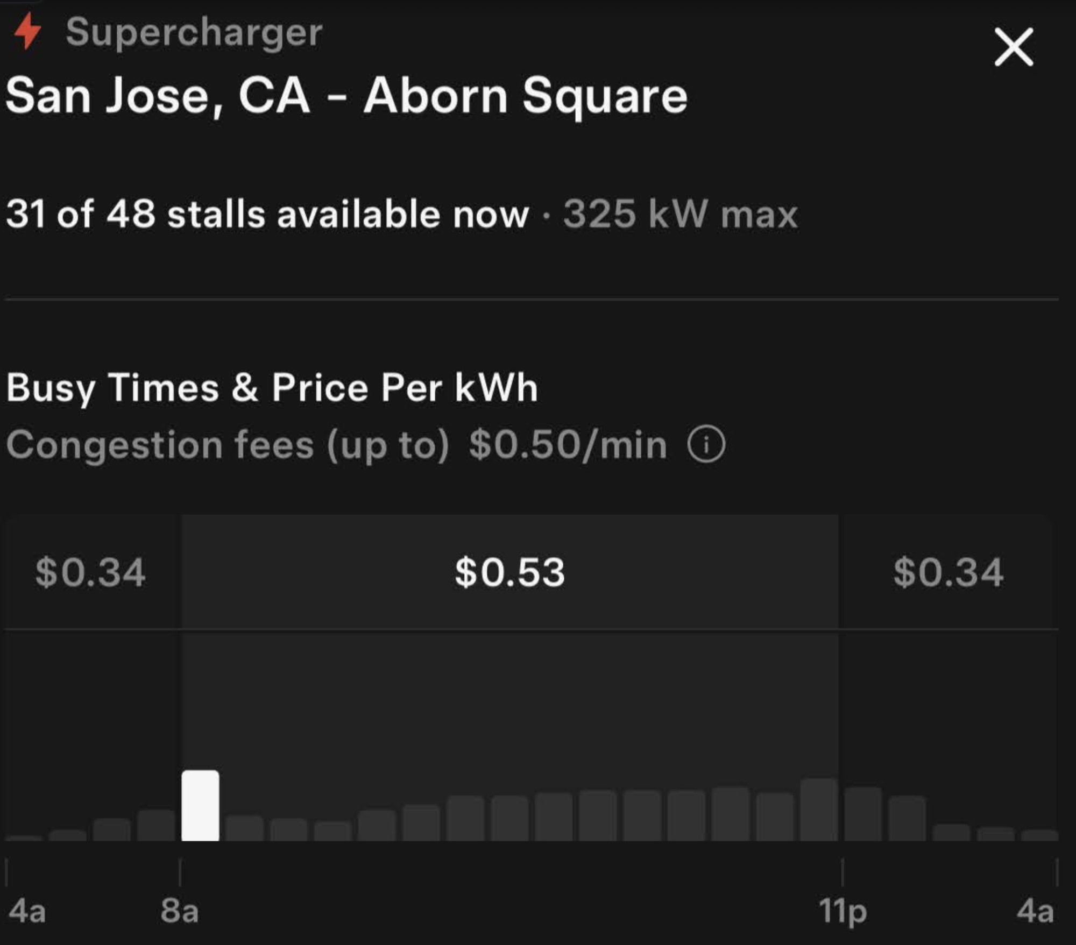Select the bar immediately after the white bar

coord(244,828)
